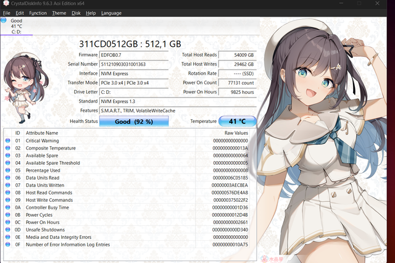Click raw value 0000000000013A

click(230, 148)
